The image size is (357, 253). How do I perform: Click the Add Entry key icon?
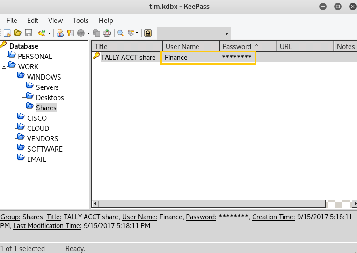point(42,33)
